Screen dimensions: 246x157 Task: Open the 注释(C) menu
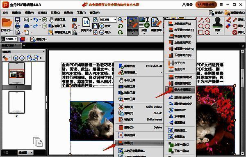[x=55, y=13]
